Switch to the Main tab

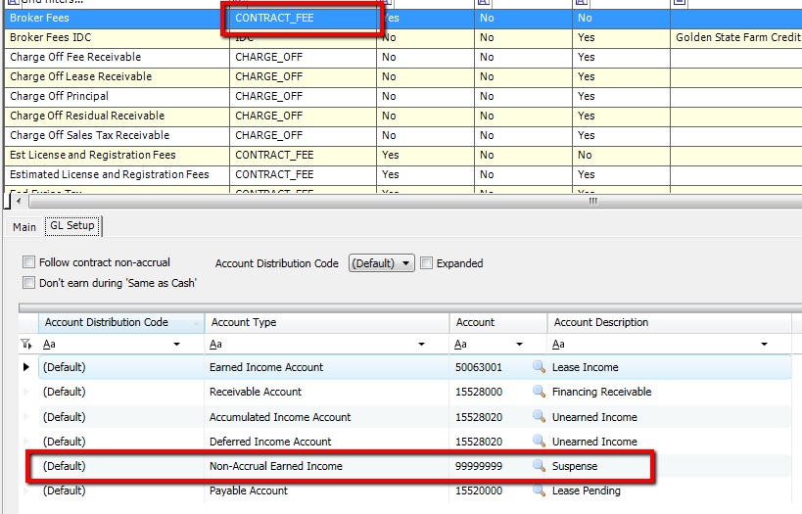[24, 227]
